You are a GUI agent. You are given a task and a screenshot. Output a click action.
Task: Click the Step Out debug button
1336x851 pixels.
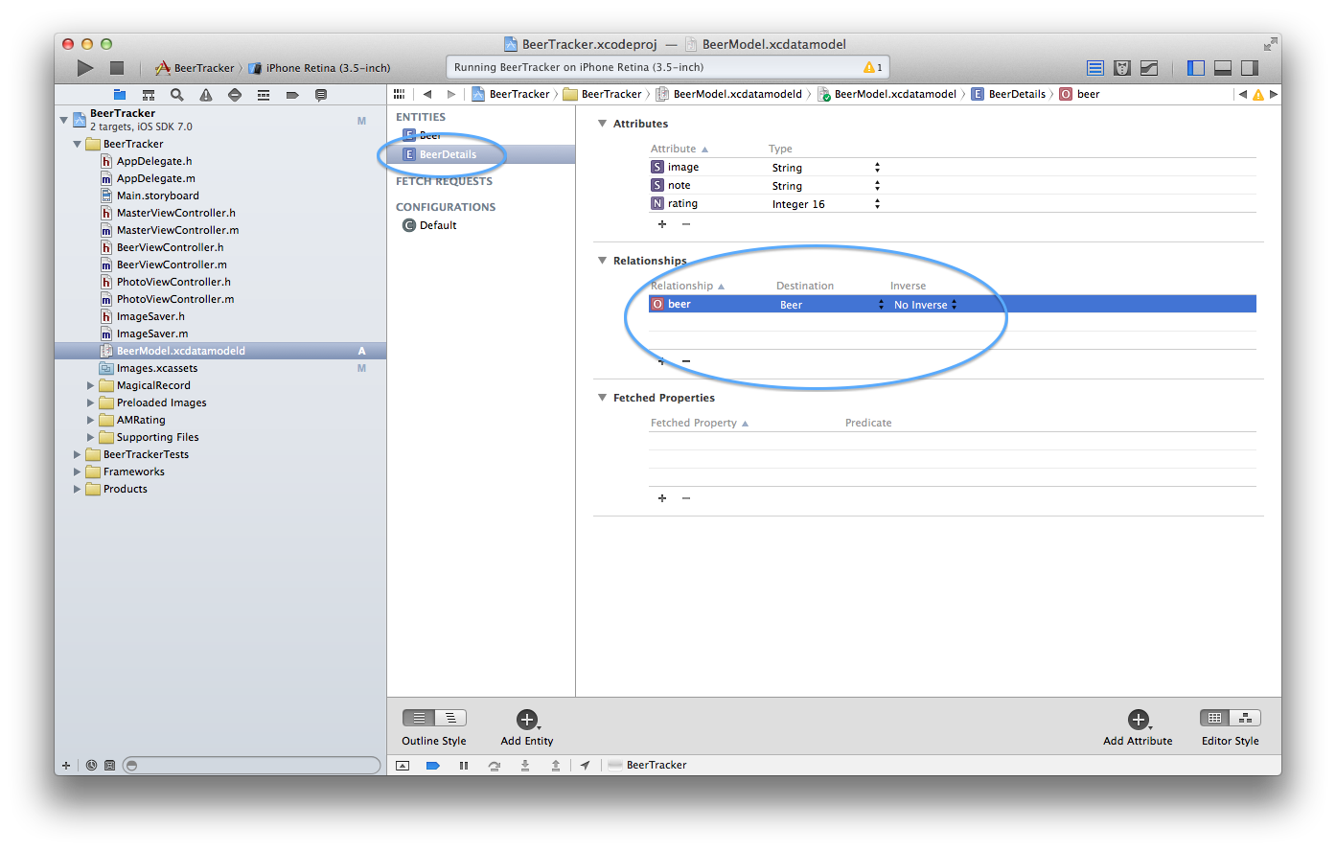[x=556, y=766]
